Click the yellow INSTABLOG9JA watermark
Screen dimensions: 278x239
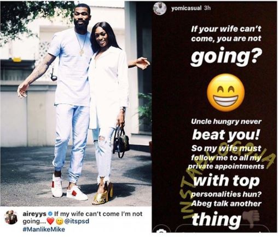[x=227, y=185]
